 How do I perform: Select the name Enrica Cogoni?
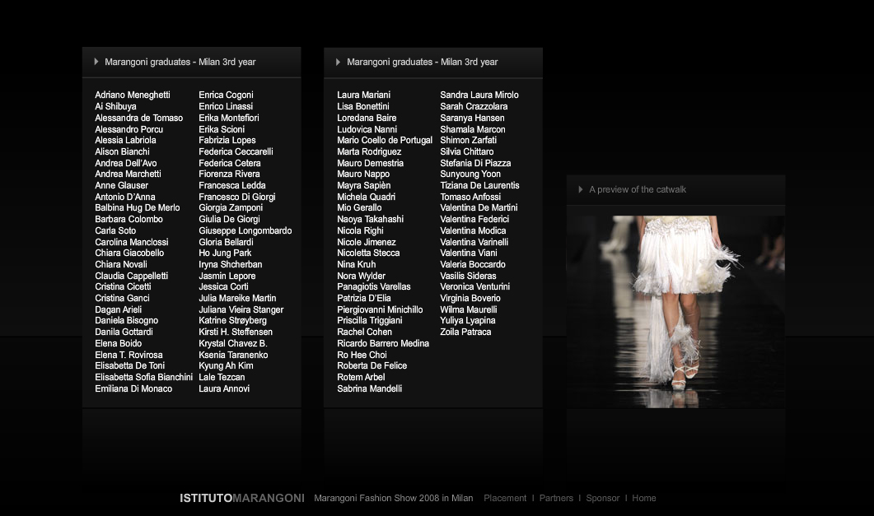coord(226,95)
